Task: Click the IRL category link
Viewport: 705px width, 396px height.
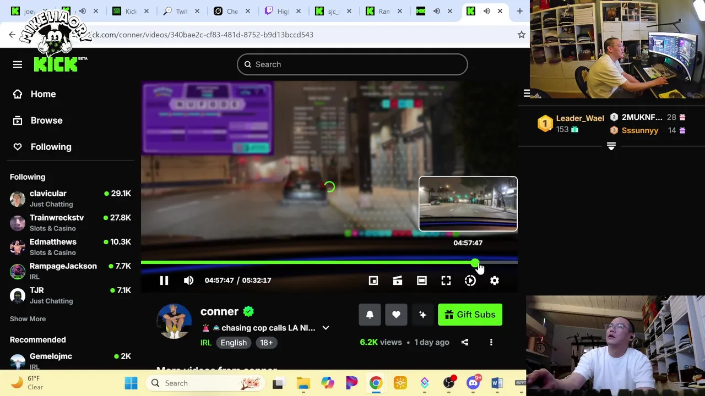Action: point(205,343)
